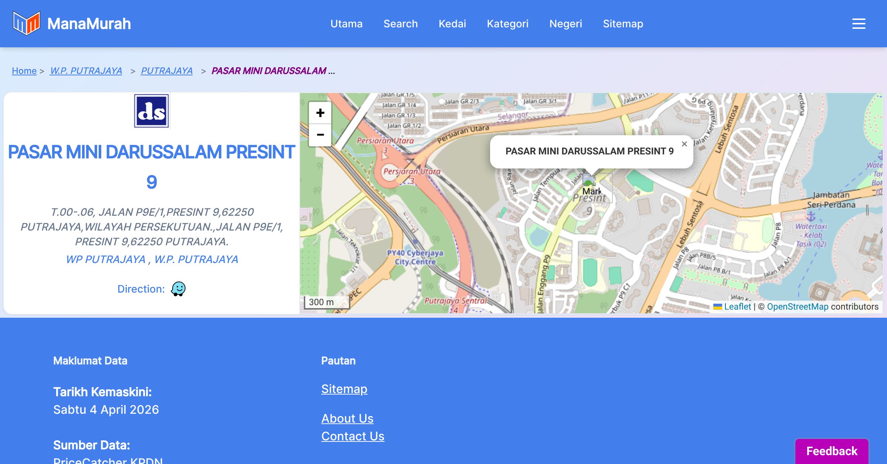Open the hamburger menu

[859, 24]
